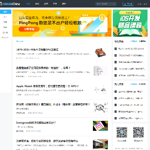The image size is (150, 150).
Task: Open the PingPong yellow advertisement banner
Action: click(62, 23)
